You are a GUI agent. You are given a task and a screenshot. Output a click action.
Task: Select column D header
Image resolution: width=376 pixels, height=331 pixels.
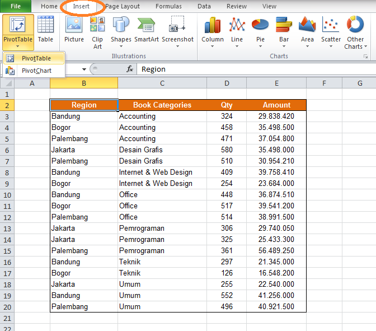click(227, 83)
